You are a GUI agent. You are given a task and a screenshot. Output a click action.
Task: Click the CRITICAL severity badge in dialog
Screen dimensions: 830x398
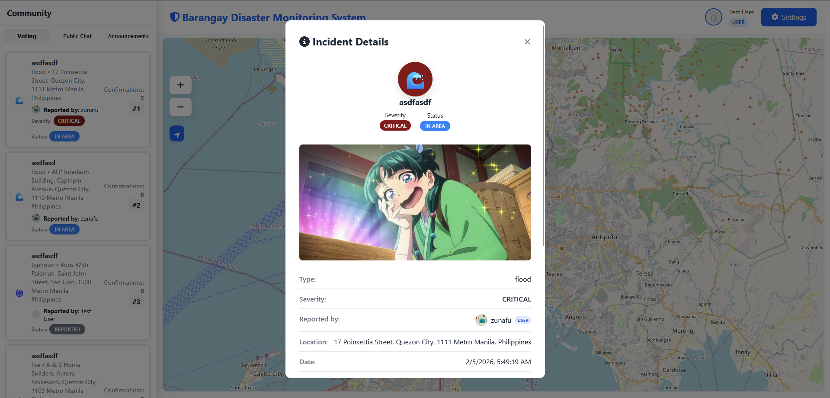pos(395,126)
